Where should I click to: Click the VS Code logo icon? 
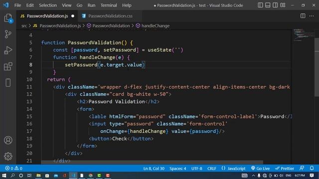pos(6,5)
